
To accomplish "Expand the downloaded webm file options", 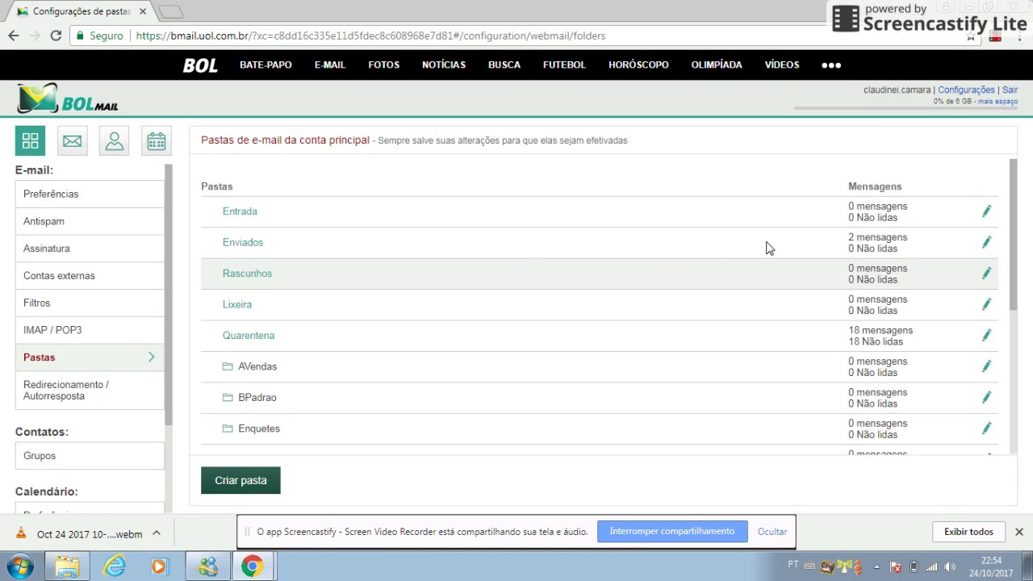I will (x=157, y=533).
